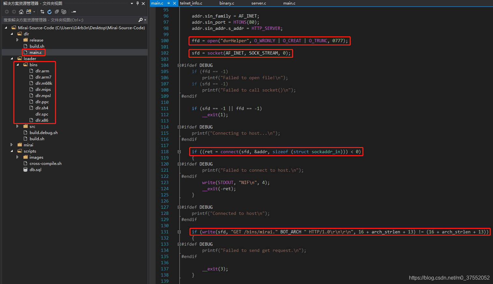Select the dlr.sh4 file
The height and width of the screenshot is (284, 493).
pyautogui.click(x=42, y=108)
